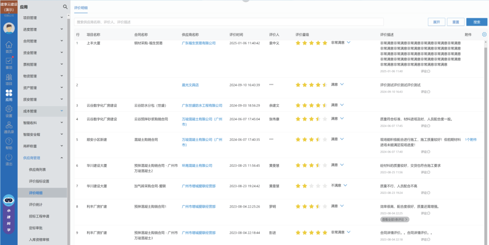Open the 事项 tasks icon

click(9, 63)
